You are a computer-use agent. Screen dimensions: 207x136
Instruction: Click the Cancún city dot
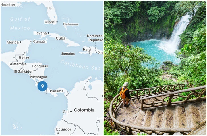(x=31, y=41)
